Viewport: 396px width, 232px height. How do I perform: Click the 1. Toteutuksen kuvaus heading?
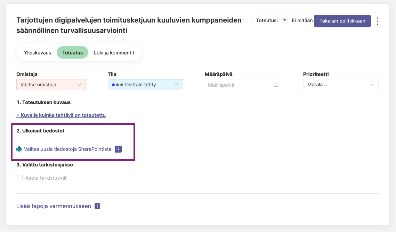point(43,102)
